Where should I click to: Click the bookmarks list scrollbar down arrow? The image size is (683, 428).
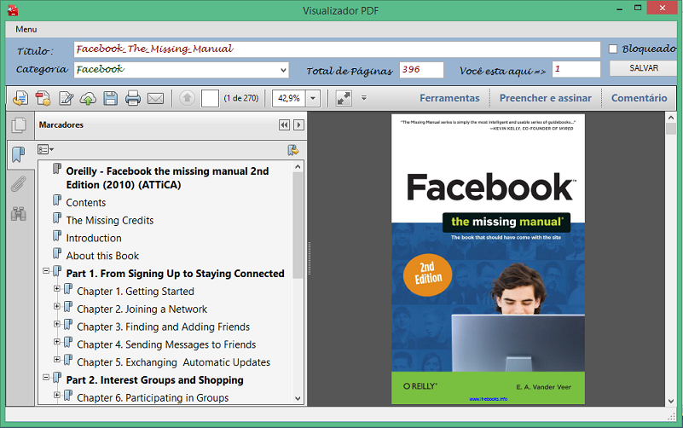(298, 398)
